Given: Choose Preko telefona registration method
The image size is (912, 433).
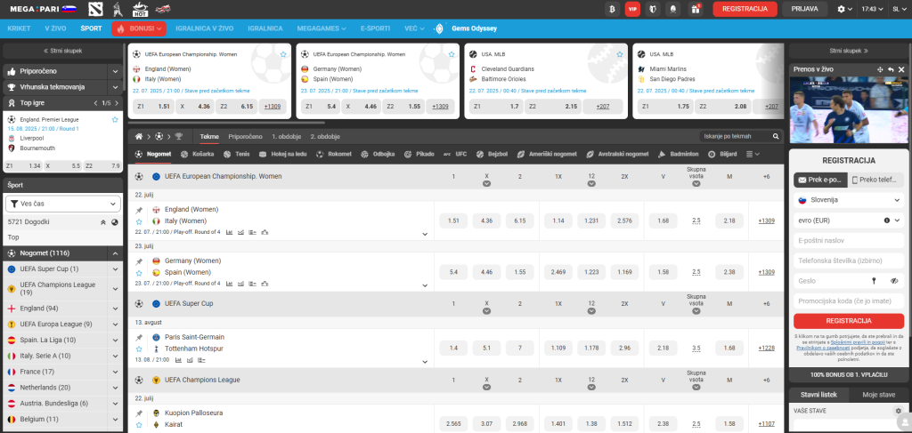Looking at the screenshot, I should click(876, 180).
